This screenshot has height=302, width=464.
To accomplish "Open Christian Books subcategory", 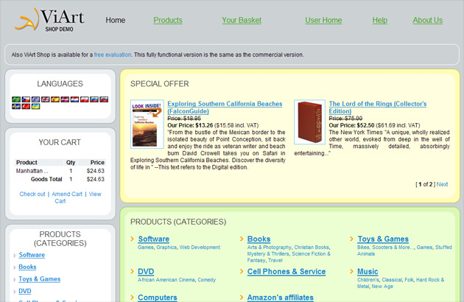I will pos(312,247).
